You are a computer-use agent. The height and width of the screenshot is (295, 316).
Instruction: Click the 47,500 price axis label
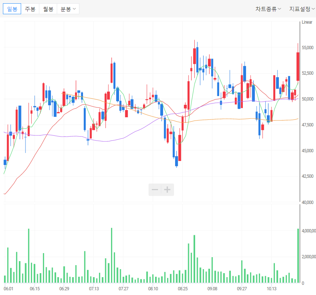tap(308, 125)
